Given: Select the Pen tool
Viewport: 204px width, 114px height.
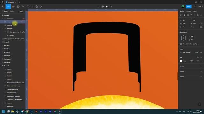Looking at the screenshot, I should click(x=23, y=7).
